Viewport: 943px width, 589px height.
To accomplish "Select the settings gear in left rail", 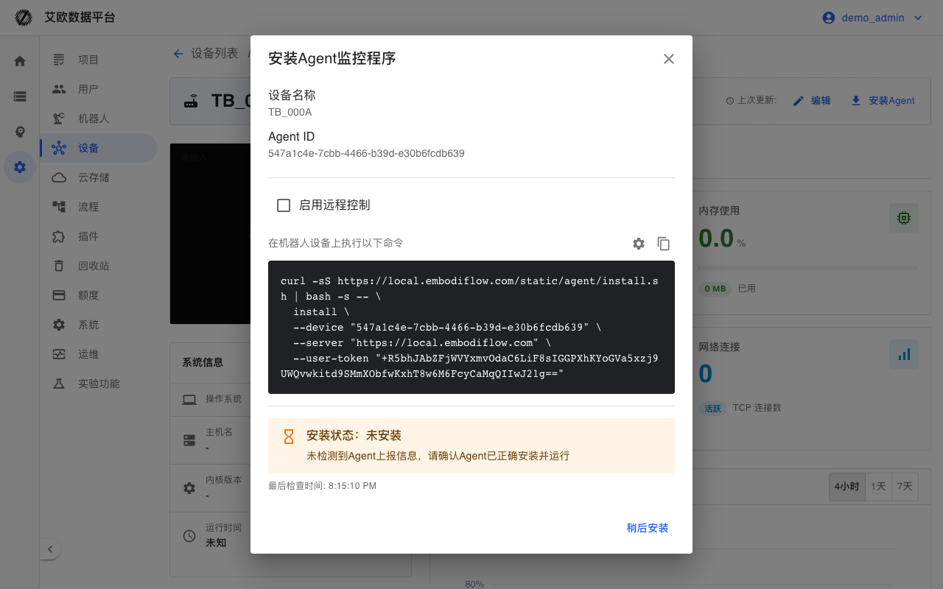I will point(20,167).
